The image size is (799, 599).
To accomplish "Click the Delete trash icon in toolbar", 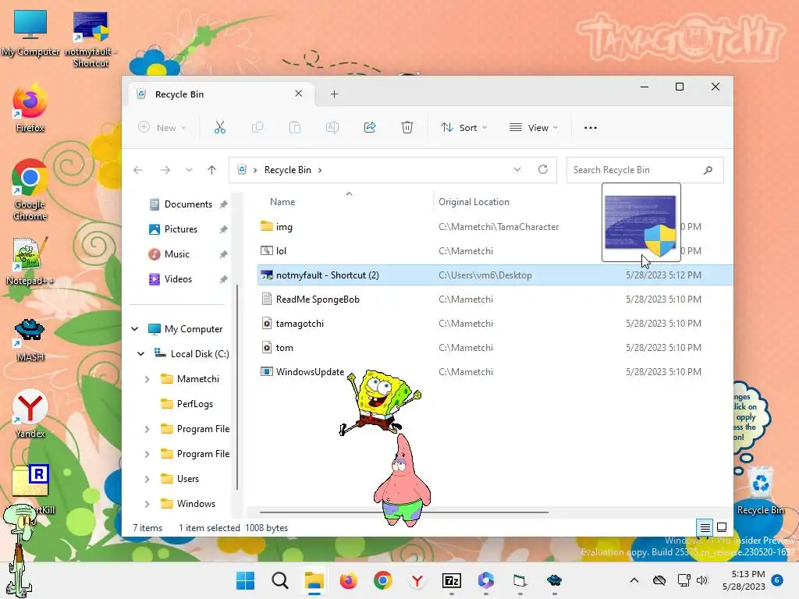I will (x=407, y=127).
